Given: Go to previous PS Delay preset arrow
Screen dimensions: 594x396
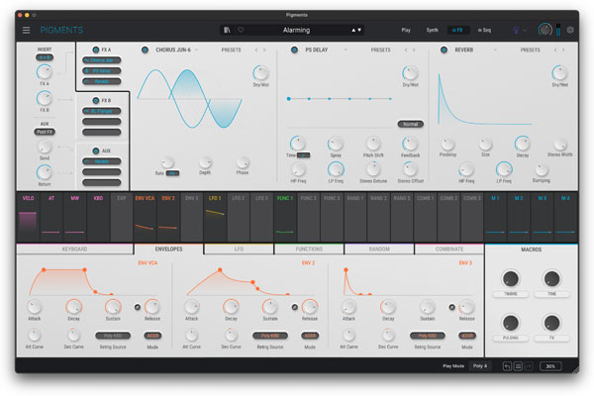Looking at the screenshot, I should click(406, 49).
